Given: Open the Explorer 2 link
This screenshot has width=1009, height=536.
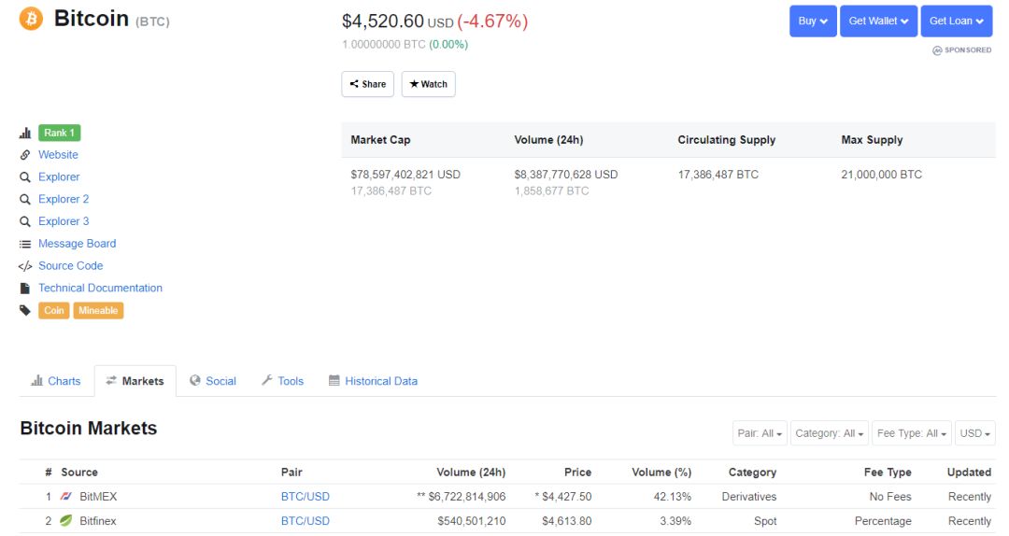Looking at the screenshot, I should (x=64, y=199).
